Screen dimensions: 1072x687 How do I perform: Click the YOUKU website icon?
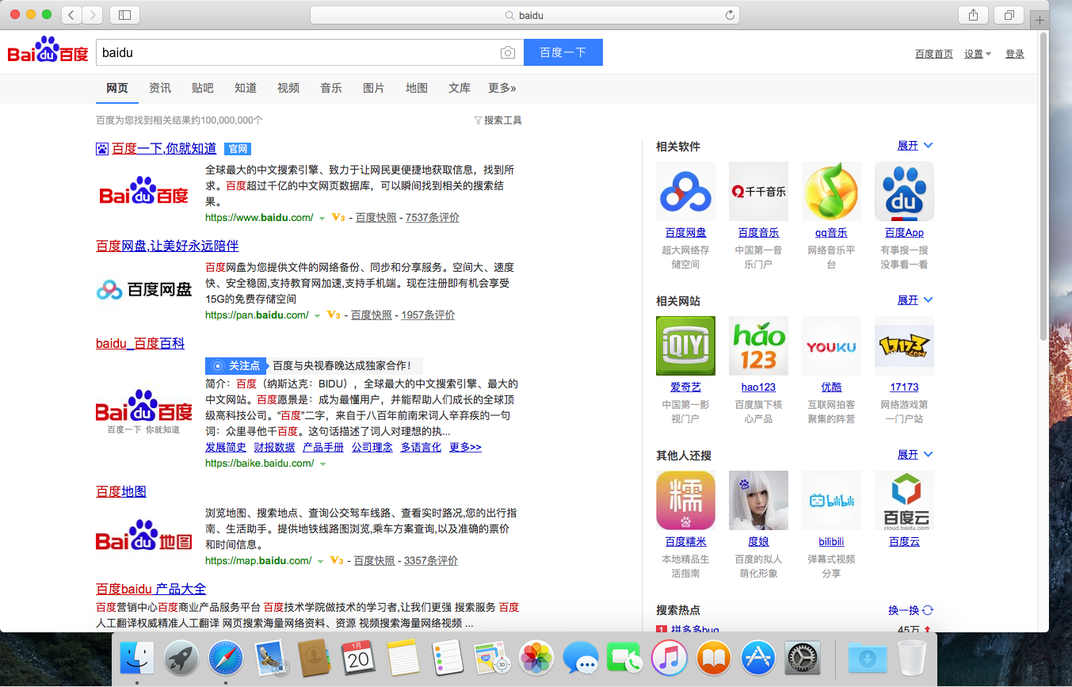pos(831,345)
